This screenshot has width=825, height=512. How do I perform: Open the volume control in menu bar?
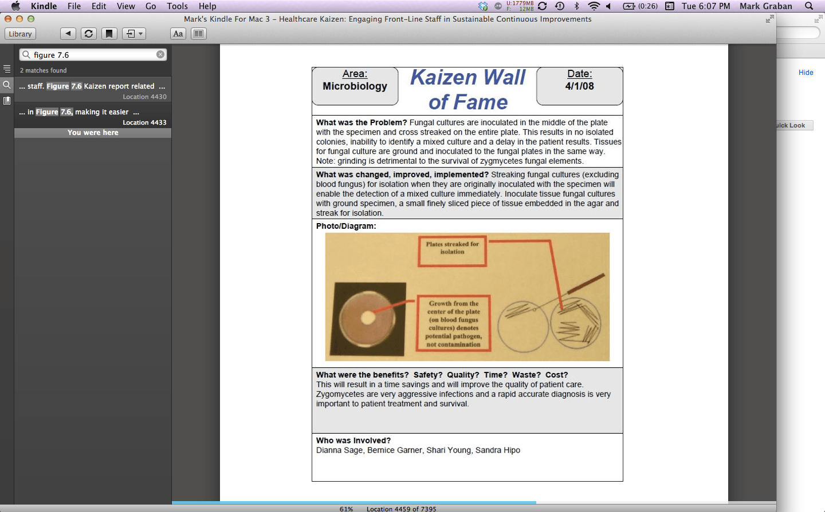pos(608,6)
